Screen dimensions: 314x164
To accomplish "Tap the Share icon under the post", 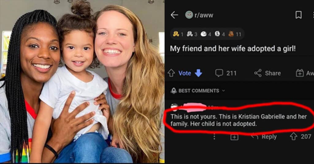I will tap(258, 73).
